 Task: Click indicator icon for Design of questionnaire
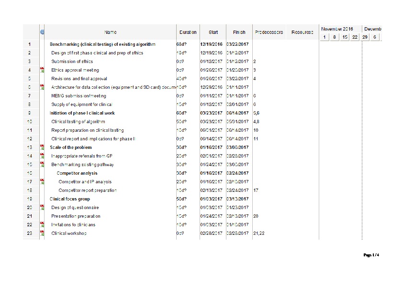pyautogui.click(x=42, y=207)
